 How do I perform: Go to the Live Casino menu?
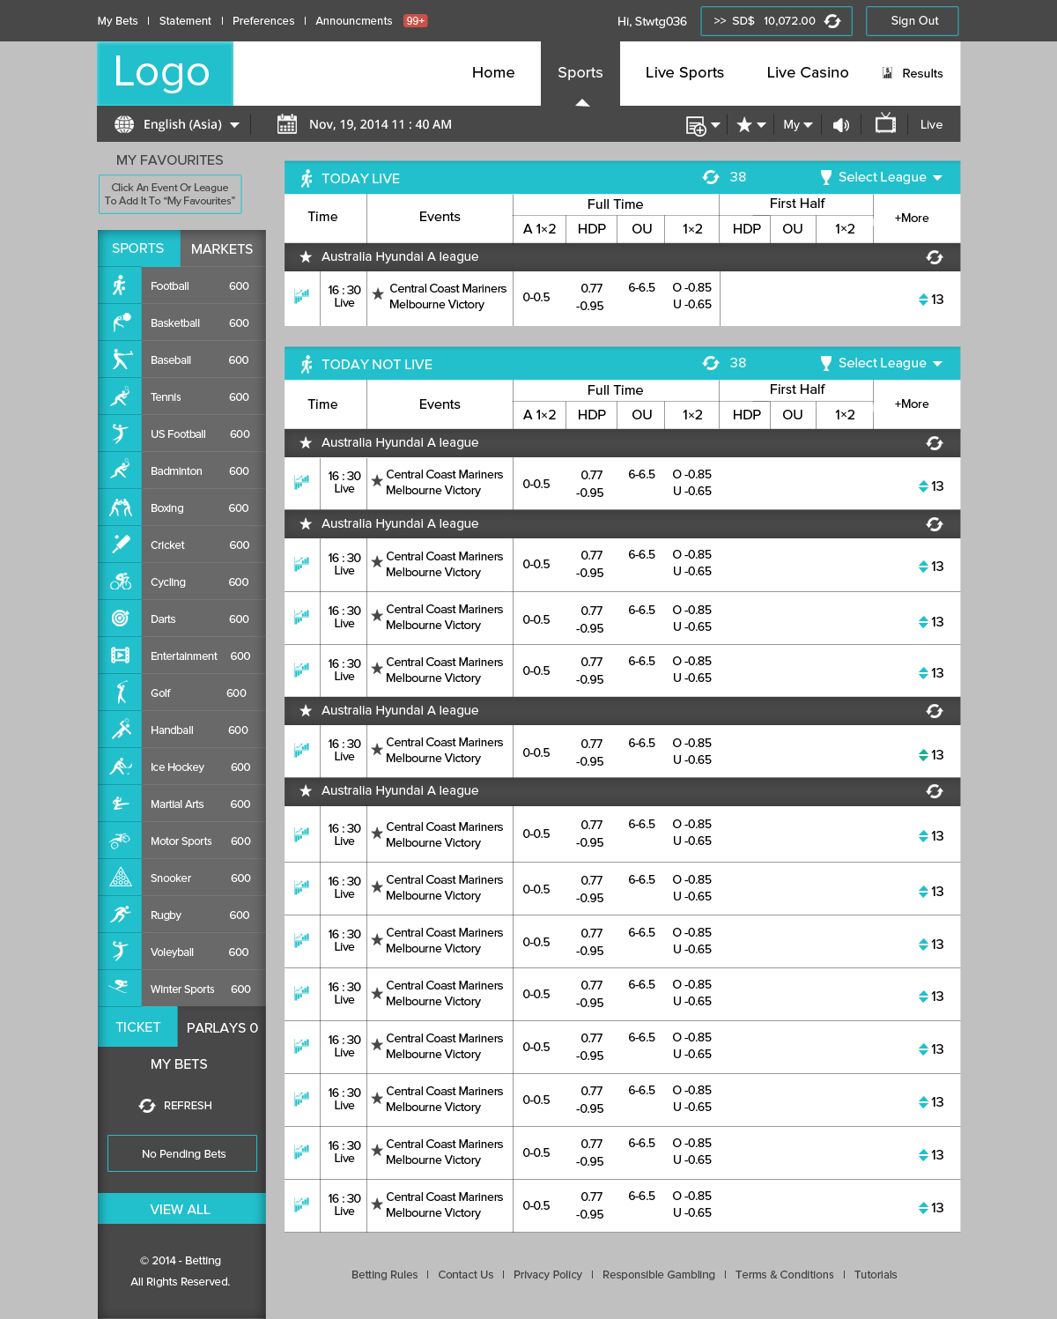pyautogui.click(x=808, y=72)
